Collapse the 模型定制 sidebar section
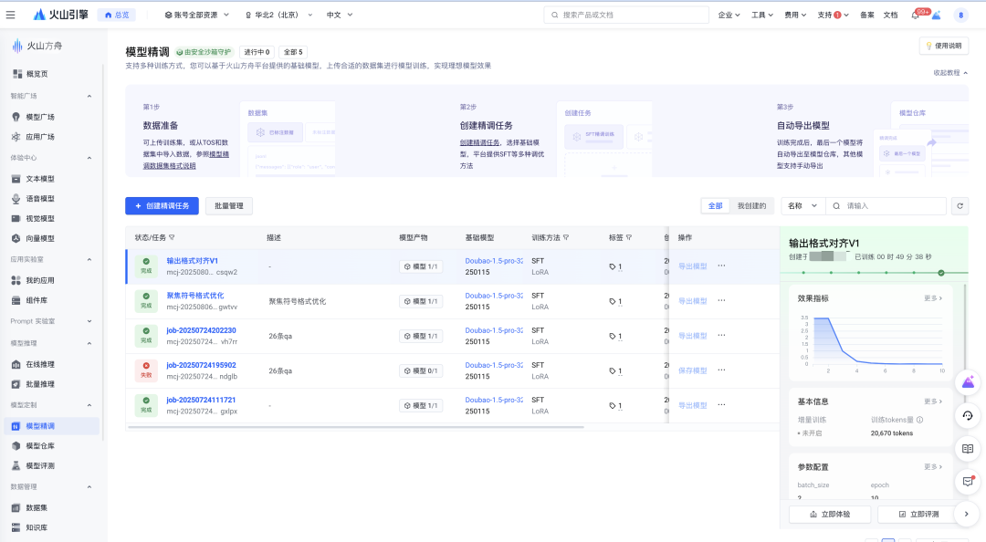This screenshot has width=986, height=542. click(89, 405)
